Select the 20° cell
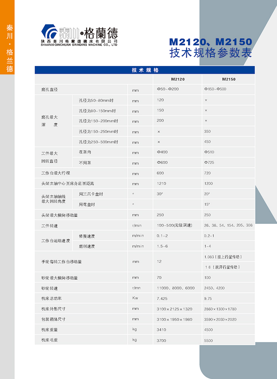The height and width of the screenshot is (379, 277). pos(207,194)
